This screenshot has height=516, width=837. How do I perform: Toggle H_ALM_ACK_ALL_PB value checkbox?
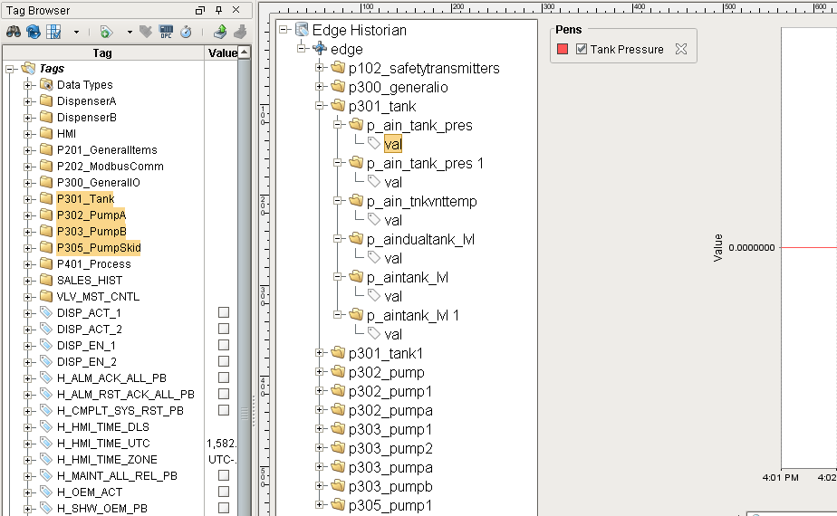(224, 377)
